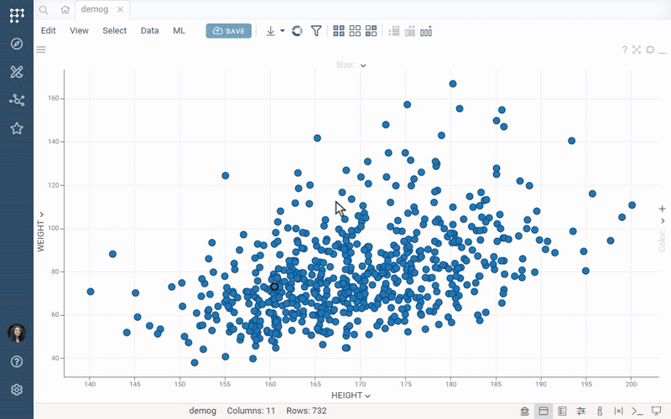Open the ML menu
Viewport: 671px width, 419px height.
[x=179, y=31]
